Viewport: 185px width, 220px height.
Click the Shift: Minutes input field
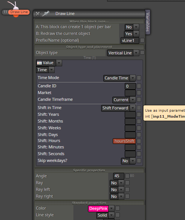(x=130, y=147)
